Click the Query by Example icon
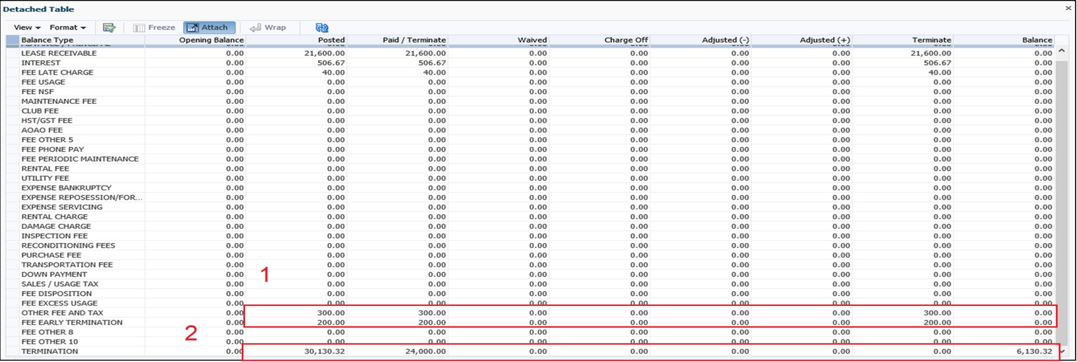This screenshot has width=1077, height=362. click(109, 27)
